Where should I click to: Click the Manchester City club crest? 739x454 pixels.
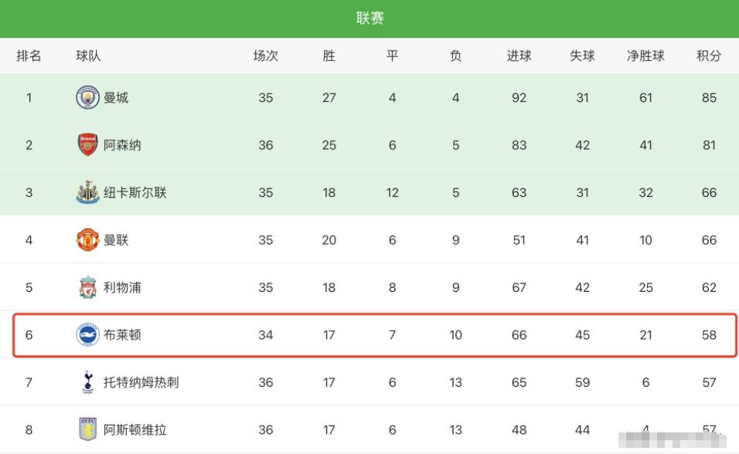[x=87, y=98]
